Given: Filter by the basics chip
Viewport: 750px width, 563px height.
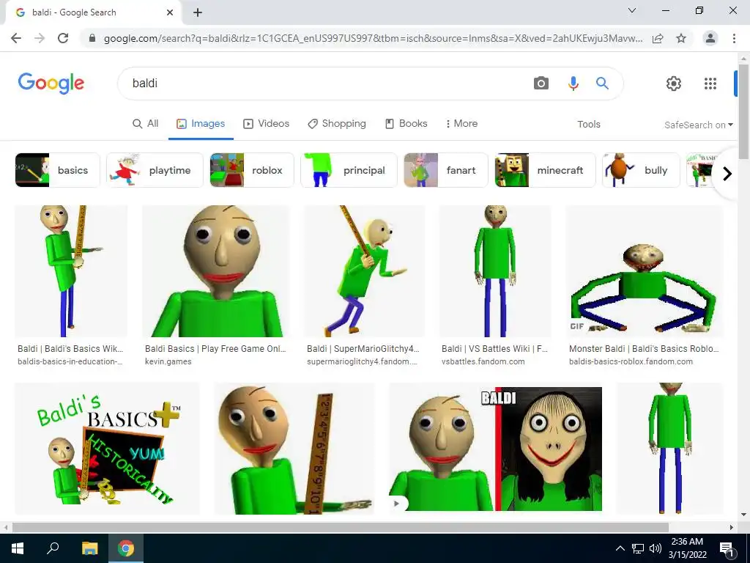Looking at the screenshot, I should tap(57, 170).
